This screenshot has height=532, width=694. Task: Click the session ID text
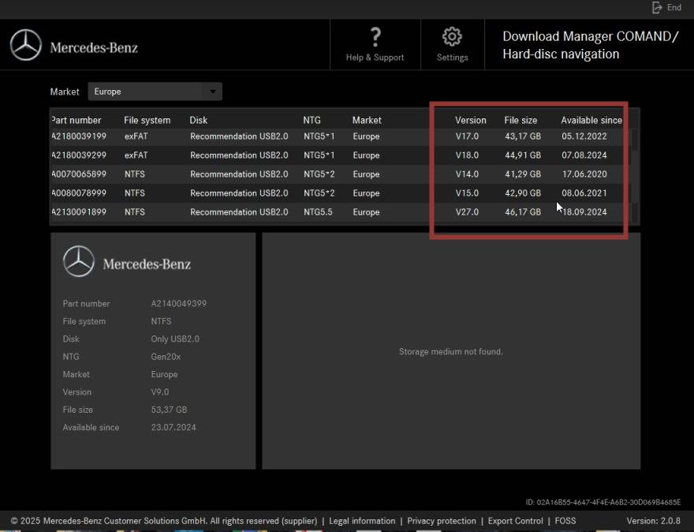[x=603, y=502]
